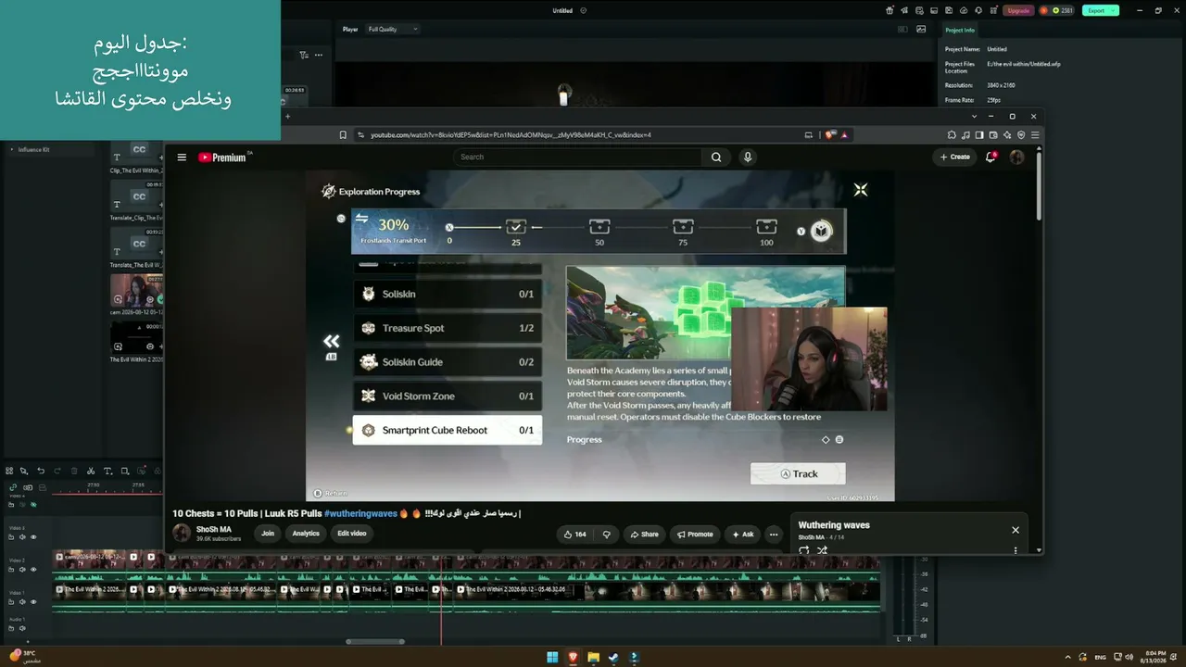
Task: Open the browser main menu icon
Action: click(x=1035, y=134)
